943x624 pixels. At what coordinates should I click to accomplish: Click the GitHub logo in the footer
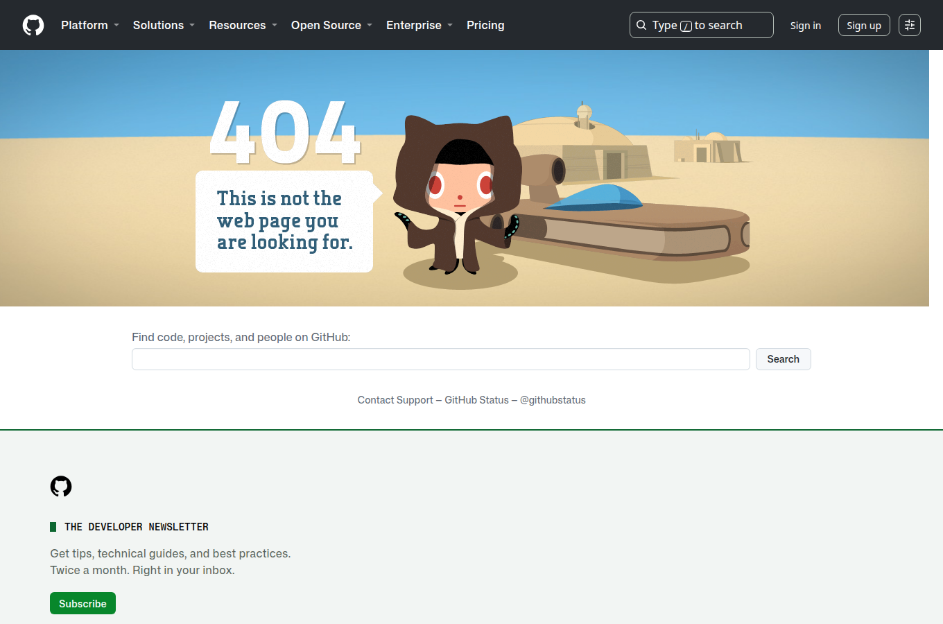(61, 486)
